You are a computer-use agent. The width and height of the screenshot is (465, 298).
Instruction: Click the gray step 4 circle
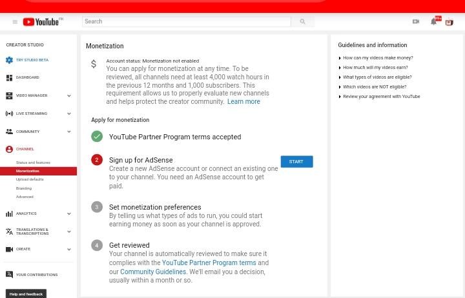(97, 245)
